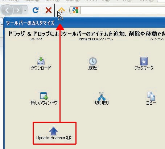Image resolution: width=165 pixels, height=149 pixels.
Task: Pick the 新しいウィンドウ (New Window) item
Action: pyautogui.click(x=44, y=98)
